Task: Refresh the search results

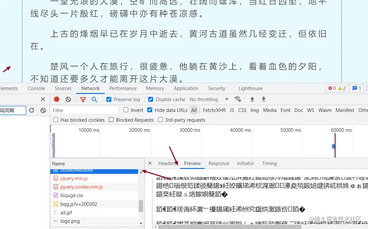Action: 32,110
